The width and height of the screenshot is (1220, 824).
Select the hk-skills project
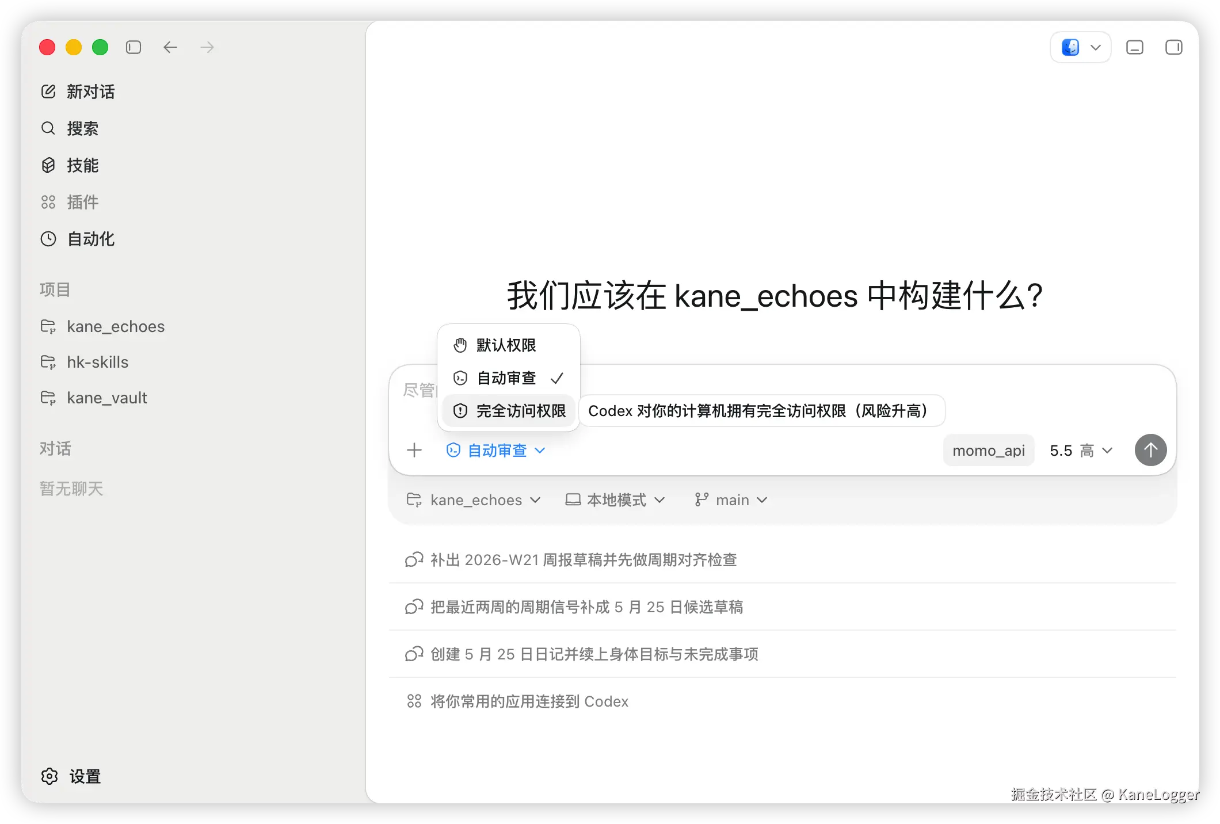pos(85,362)
